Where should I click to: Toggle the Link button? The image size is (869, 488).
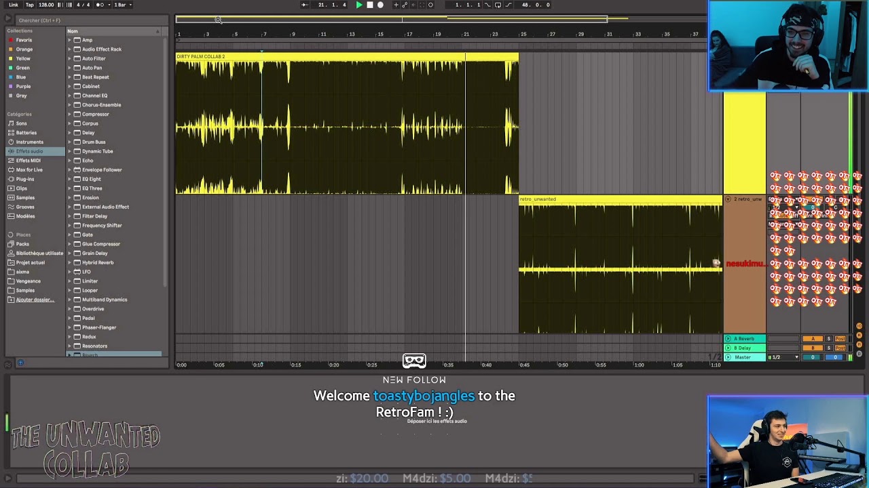(x=14, y=5)
